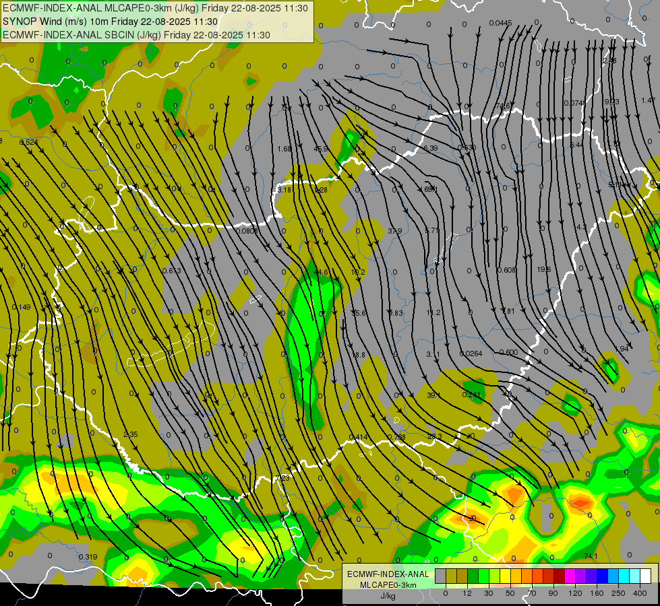
Task: Click the map value 2.35
Action: (131, 434)
